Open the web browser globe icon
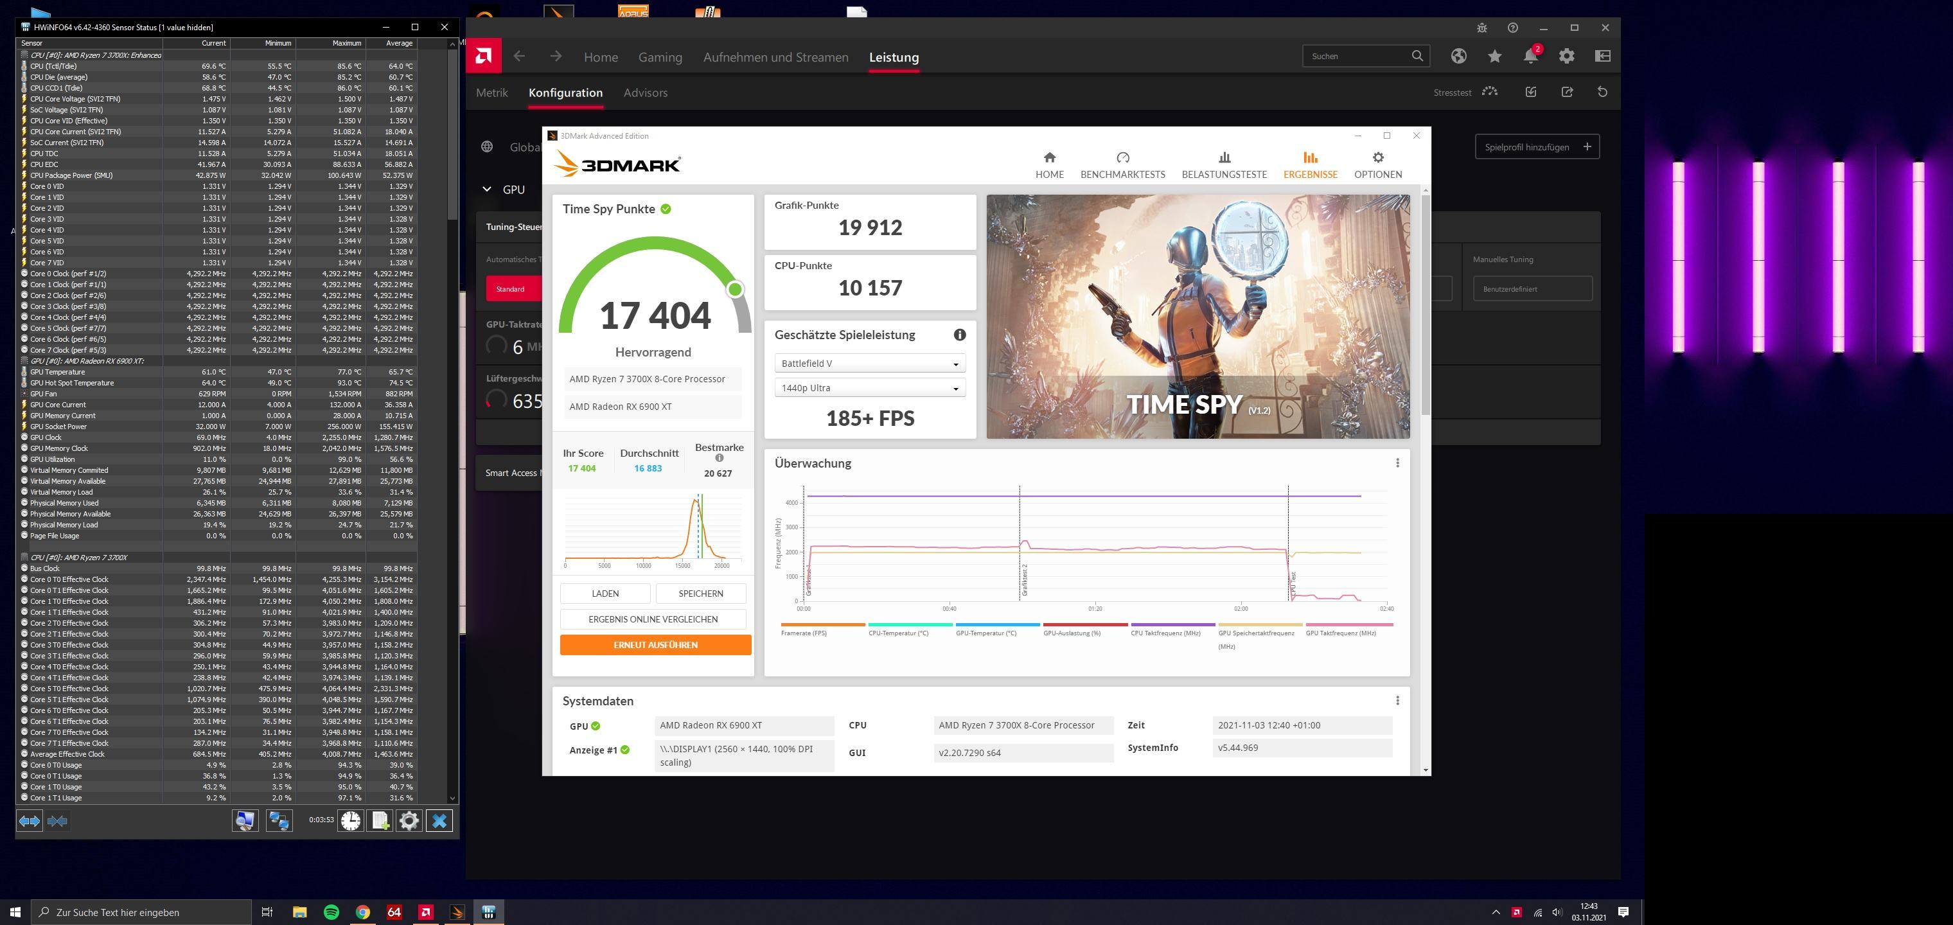Screen dimensions: 1953x925 click(1459, 56)
